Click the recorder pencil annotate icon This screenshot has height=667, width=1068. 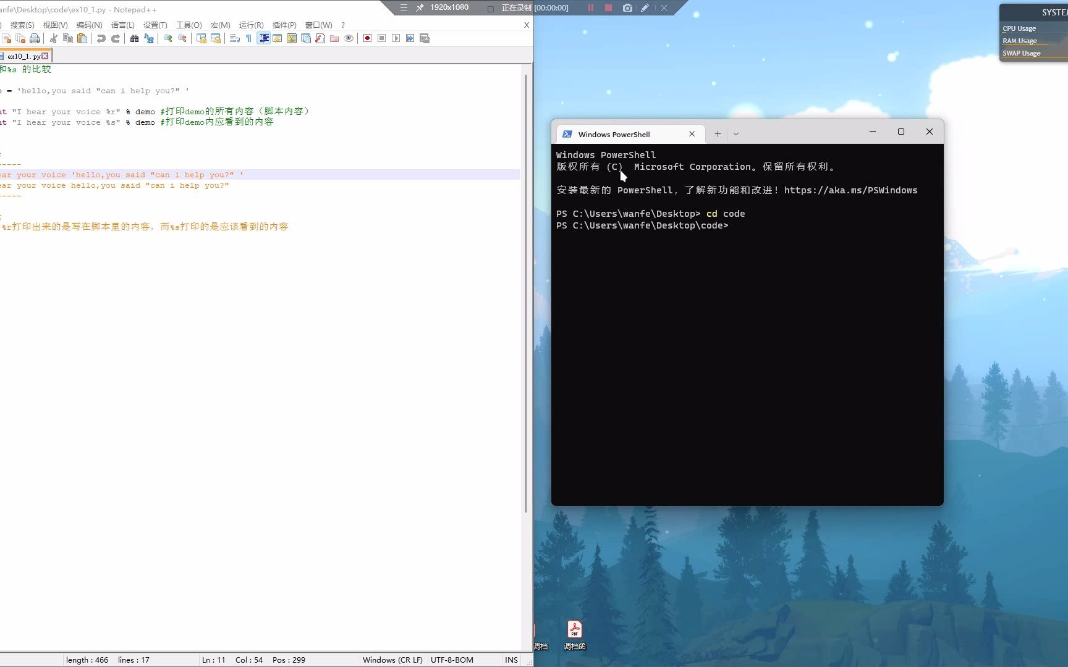(x=645, y=7)
